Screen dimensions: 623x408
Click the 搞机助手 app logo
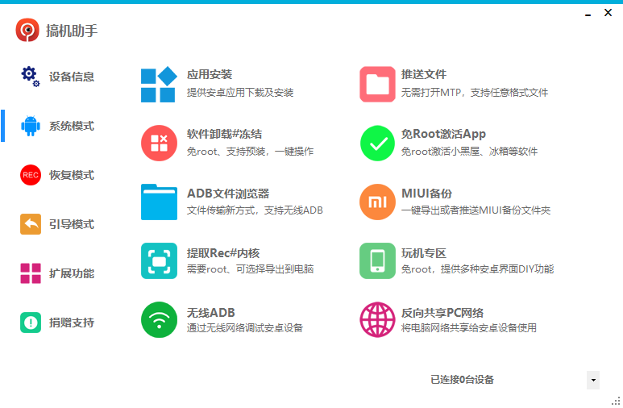pos(27,31)
